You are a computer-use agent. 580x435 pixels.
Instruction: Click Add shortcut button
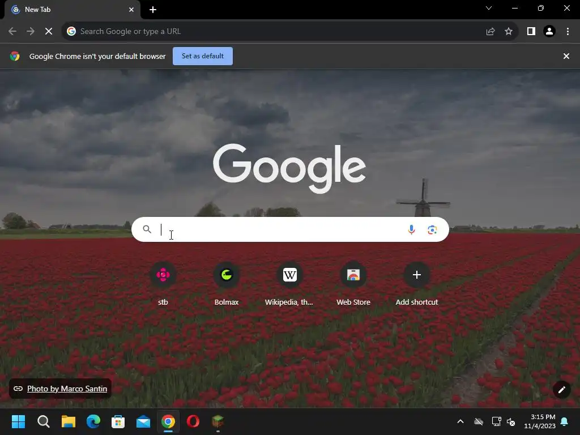(x=416, y=284)
